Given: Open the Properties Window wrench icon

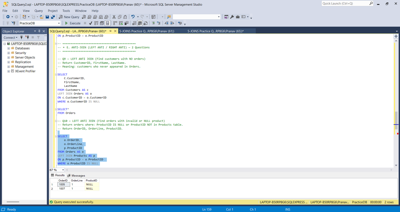Looking at the screenshot, I should (x=232, y=17).
